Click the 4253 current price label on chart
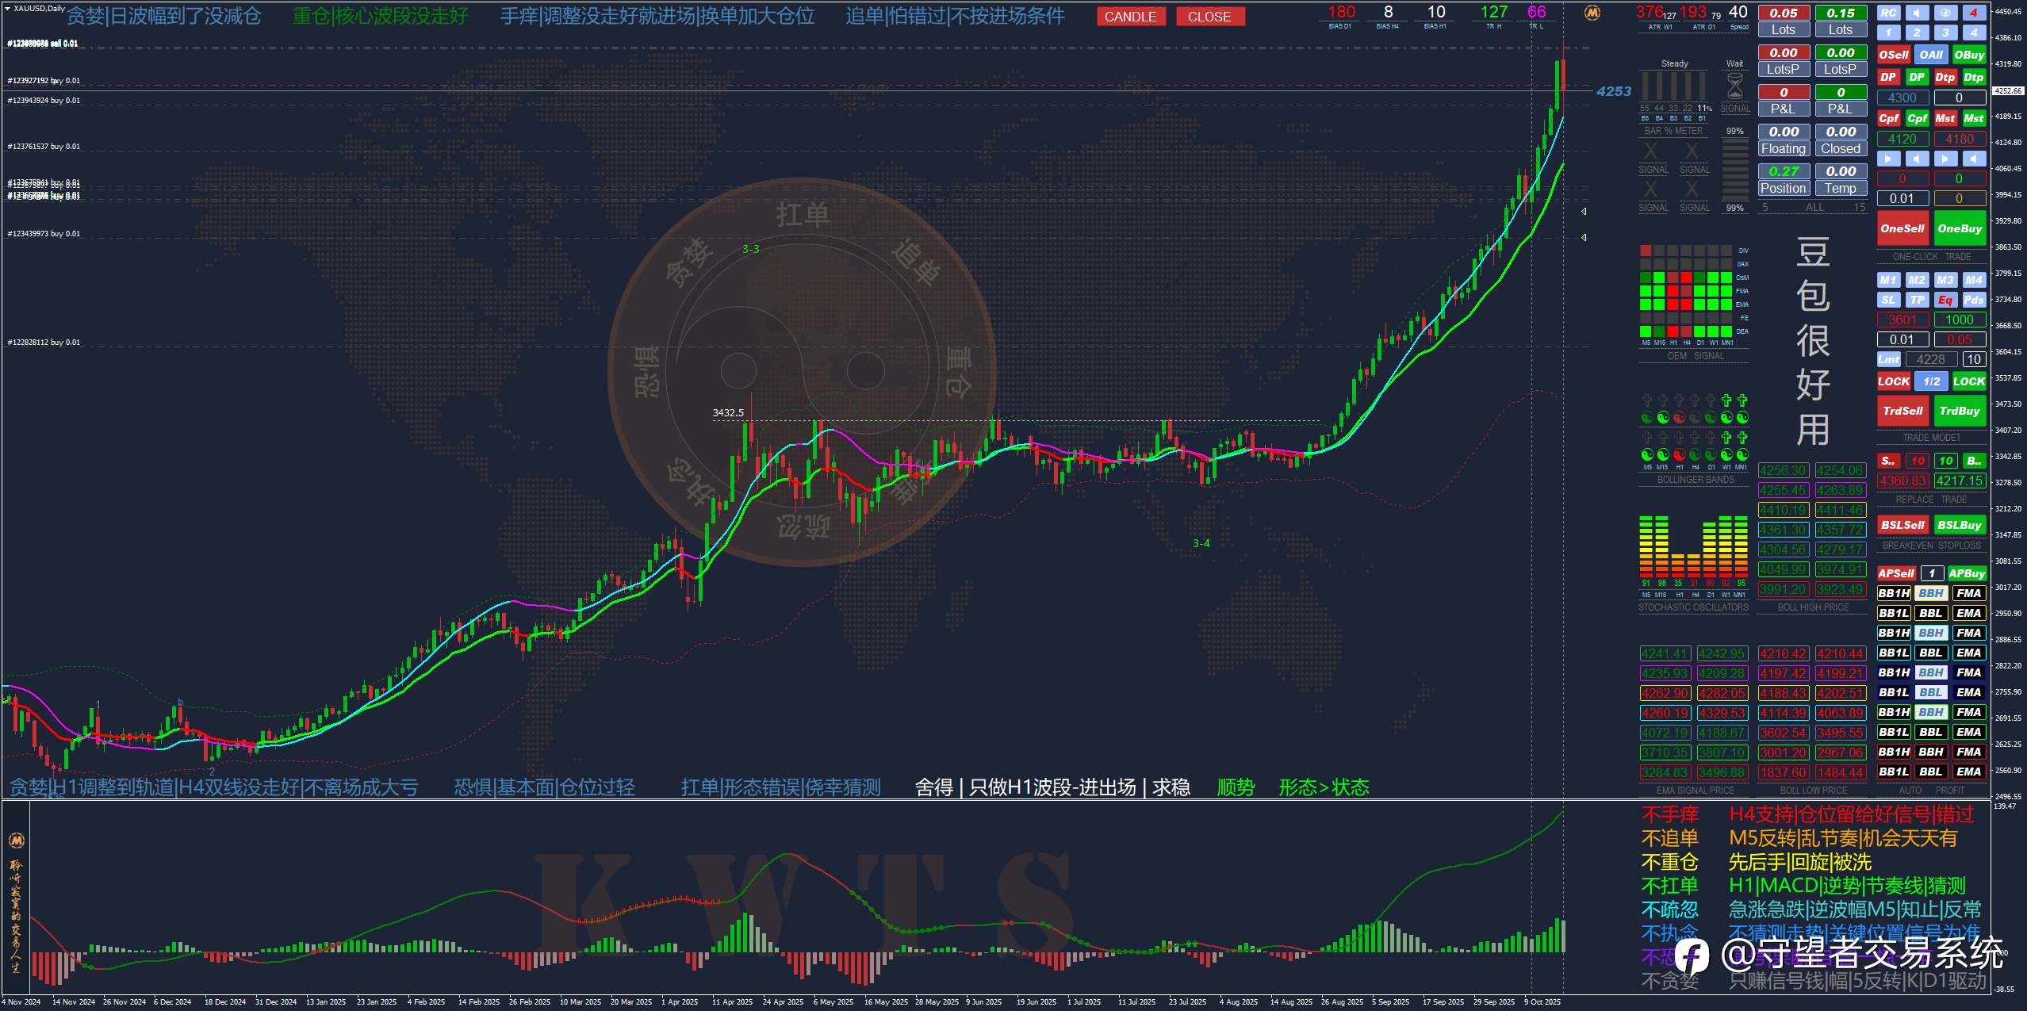 [1613, 91]
